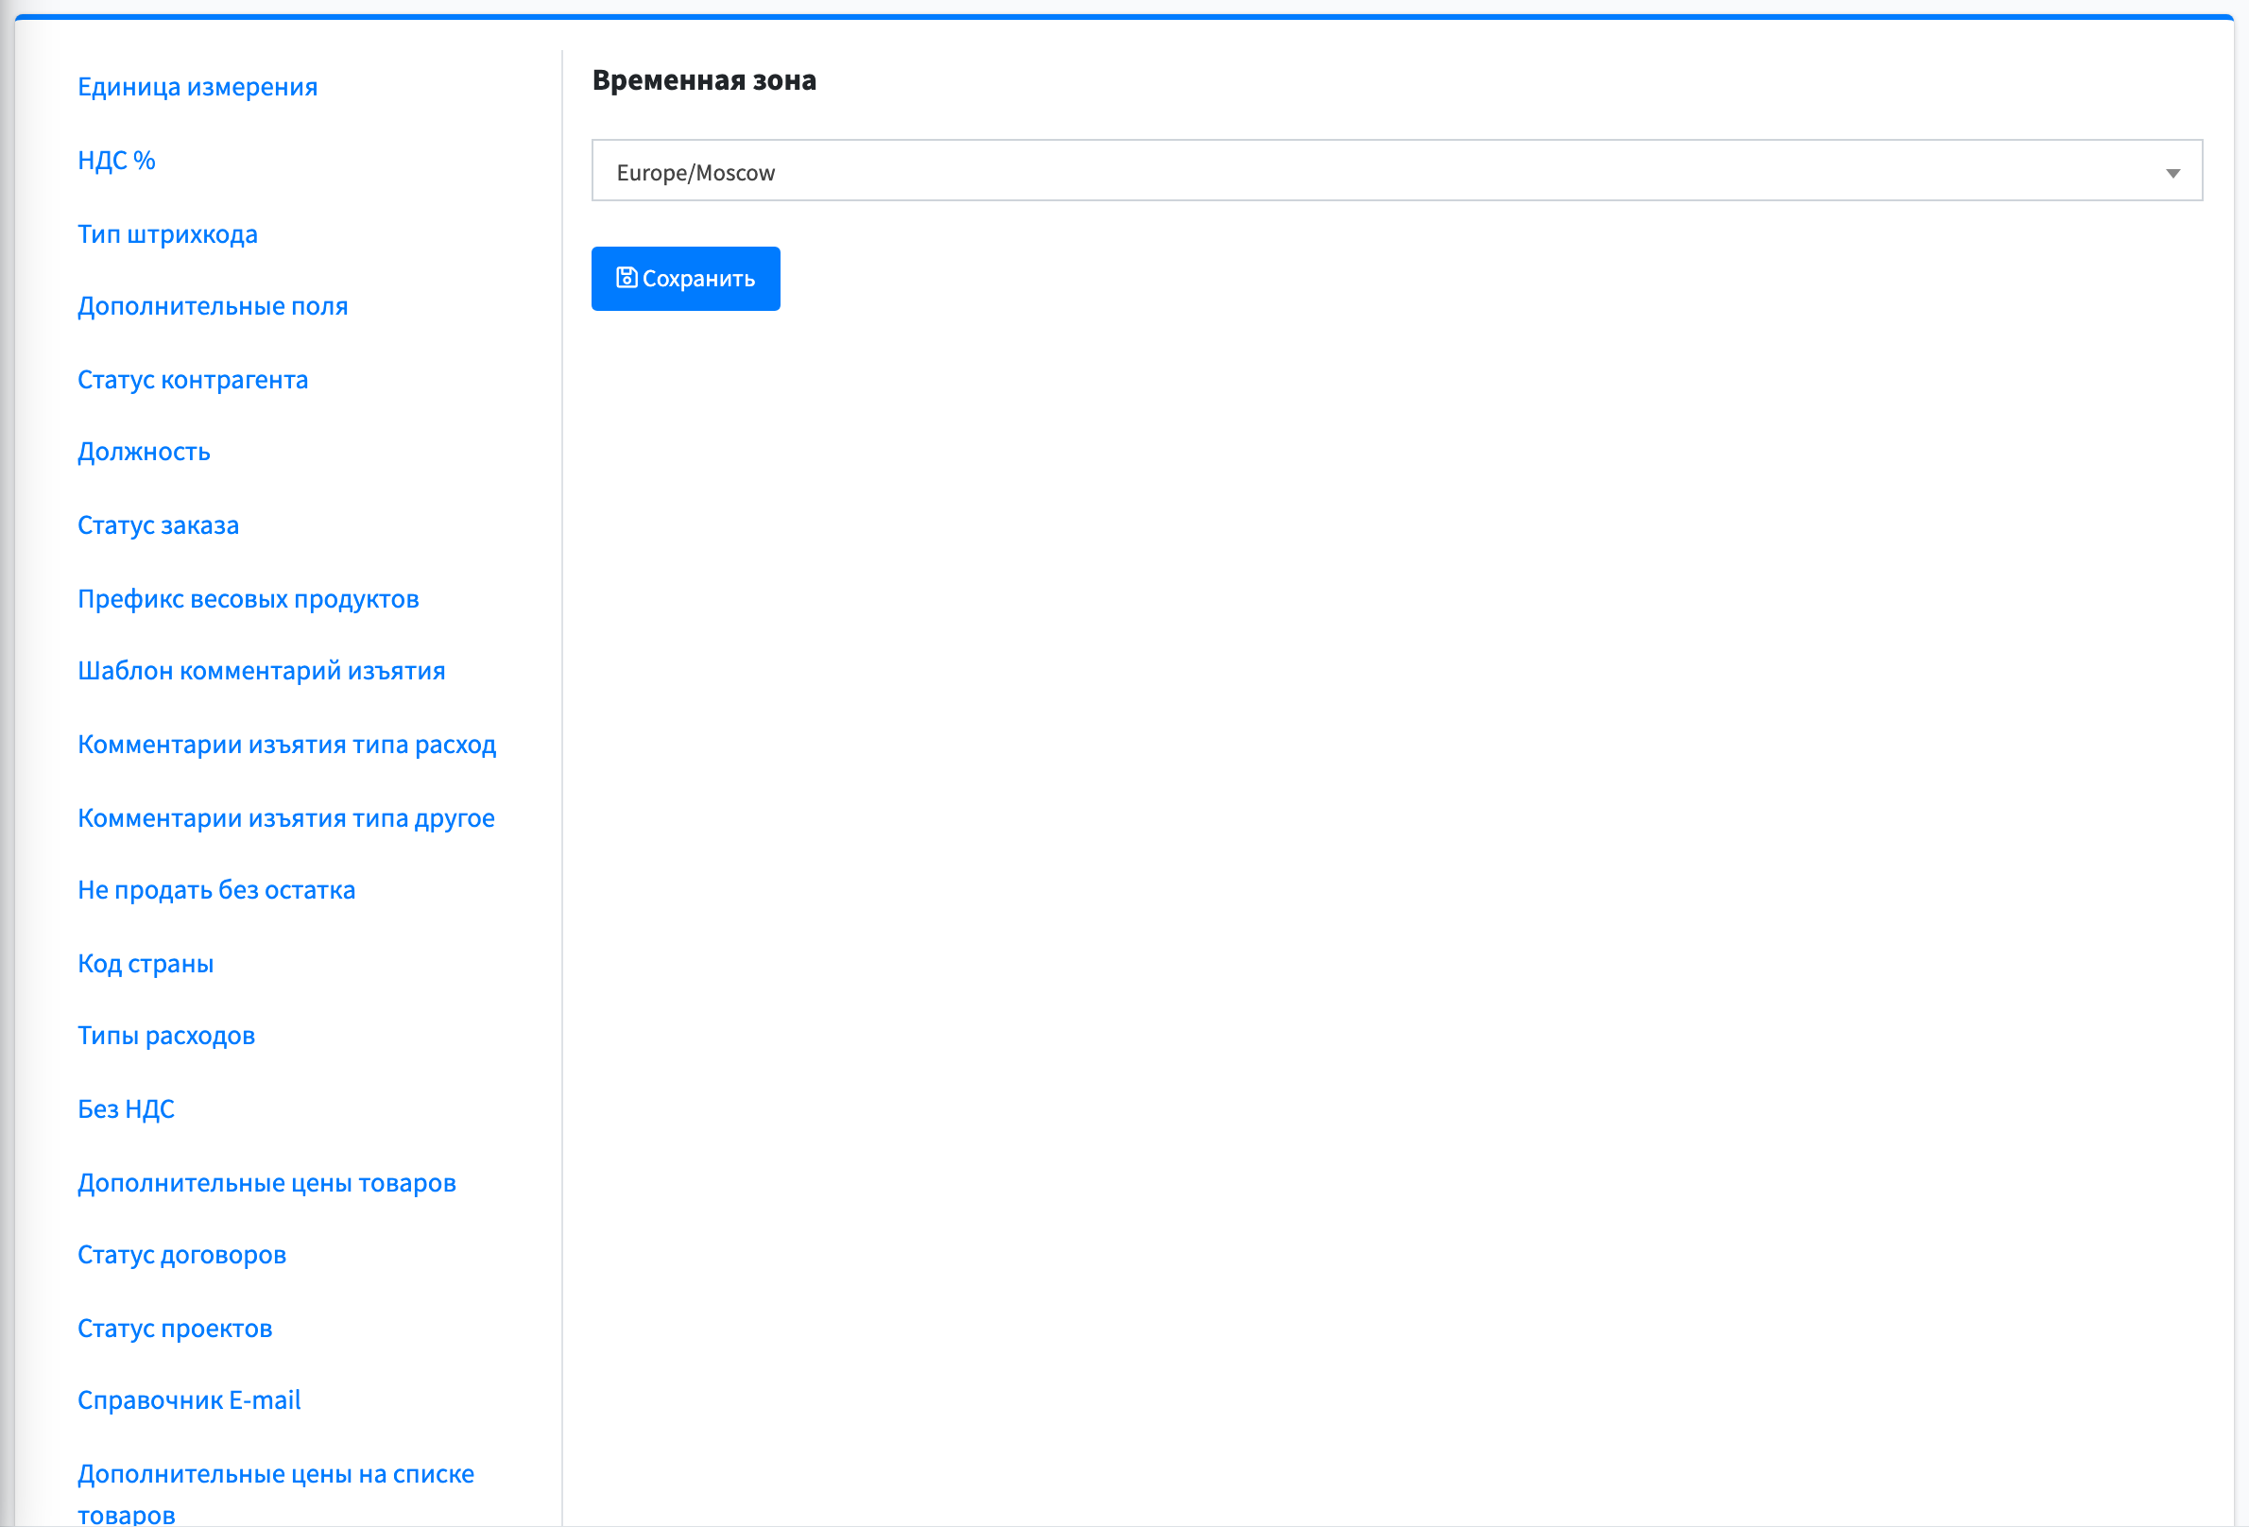
Task: Open the Единица измерения settings
Action: tap(197, 86)
